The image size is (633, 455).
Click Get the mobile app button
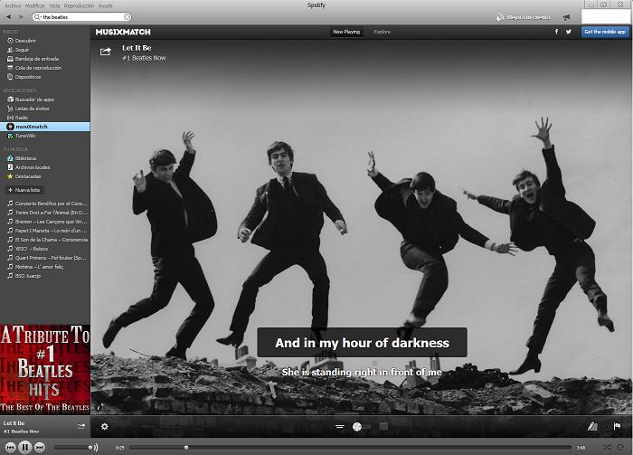(605, 32)
